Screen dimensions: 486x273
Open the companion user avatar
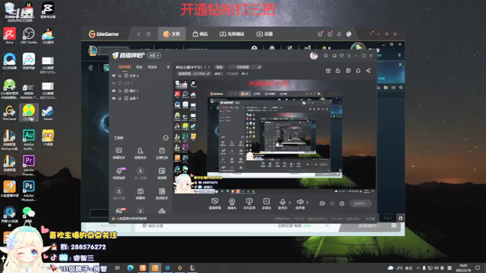[313, 56]
